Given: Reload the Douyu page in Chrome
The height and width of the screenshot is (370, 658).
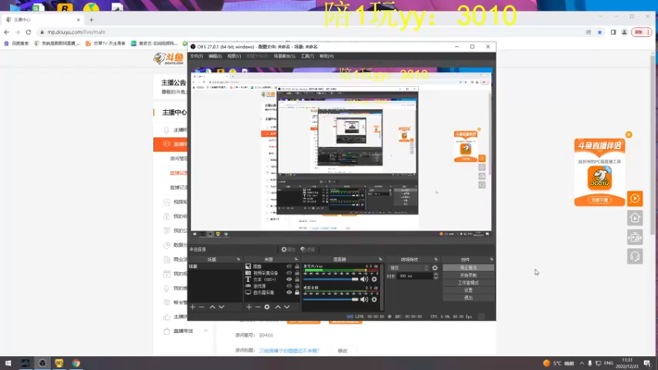Looking at the screenshot, I should (29, 32).
